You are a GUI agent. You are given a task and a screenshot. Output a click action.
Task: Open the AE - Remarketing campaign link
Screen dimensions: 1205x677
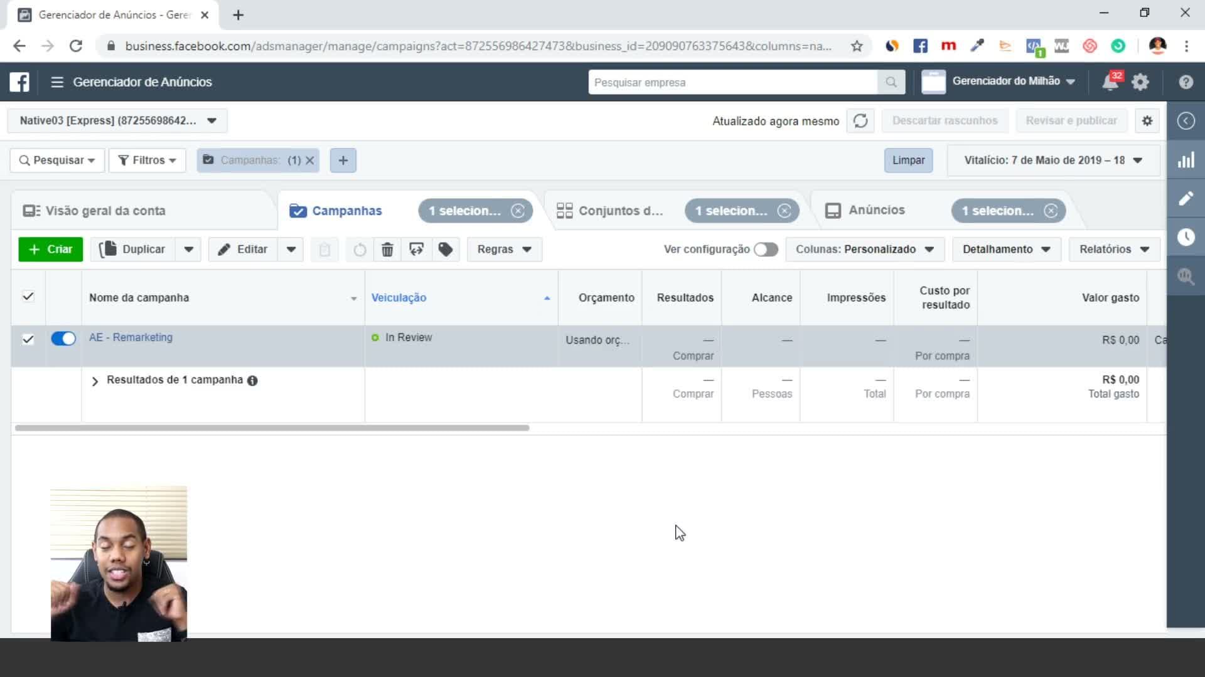[x=131, y=337]
